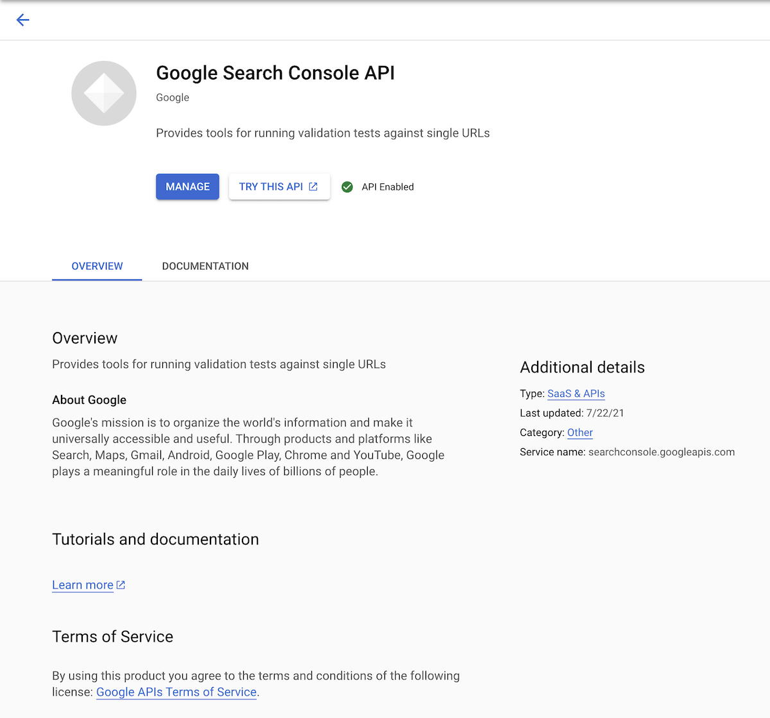Image resolution: width=770 pixels, height=718 pixels.
Task: Click the service name searchconsole.googleapis.com
Action: (x=662, y=452)
